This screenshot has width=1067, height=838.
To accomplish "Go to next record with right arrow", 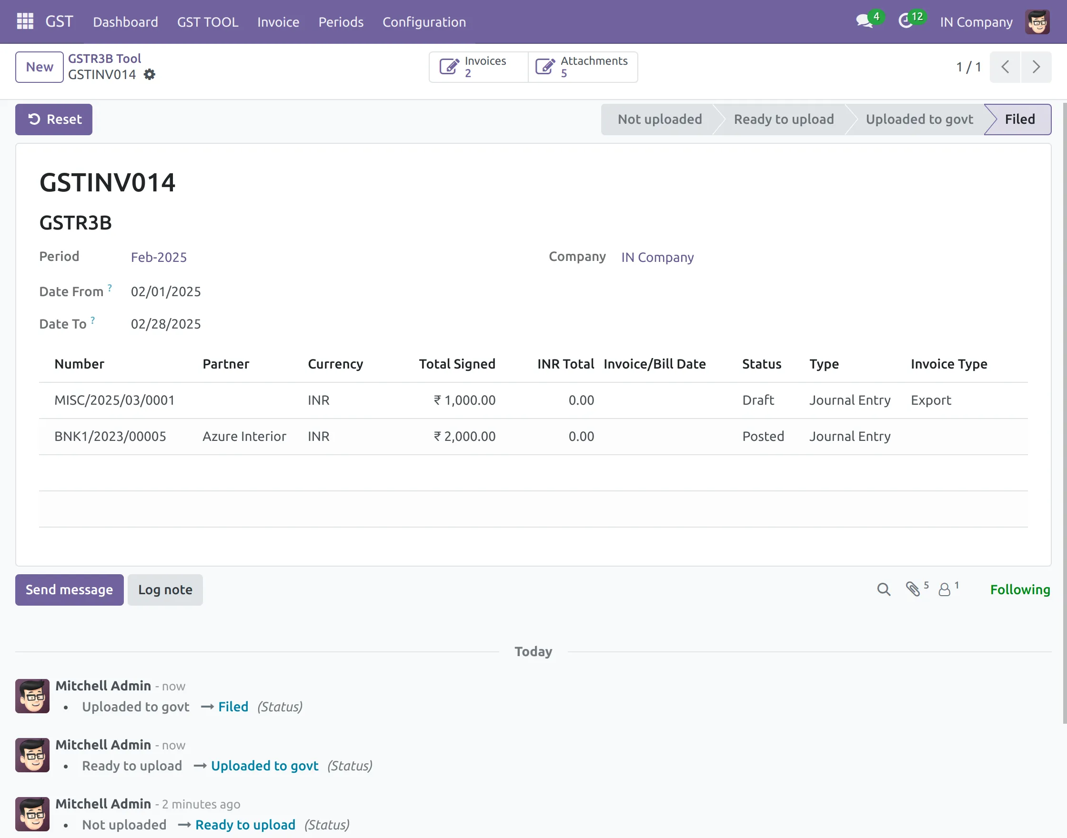I will coord(1036,67).
